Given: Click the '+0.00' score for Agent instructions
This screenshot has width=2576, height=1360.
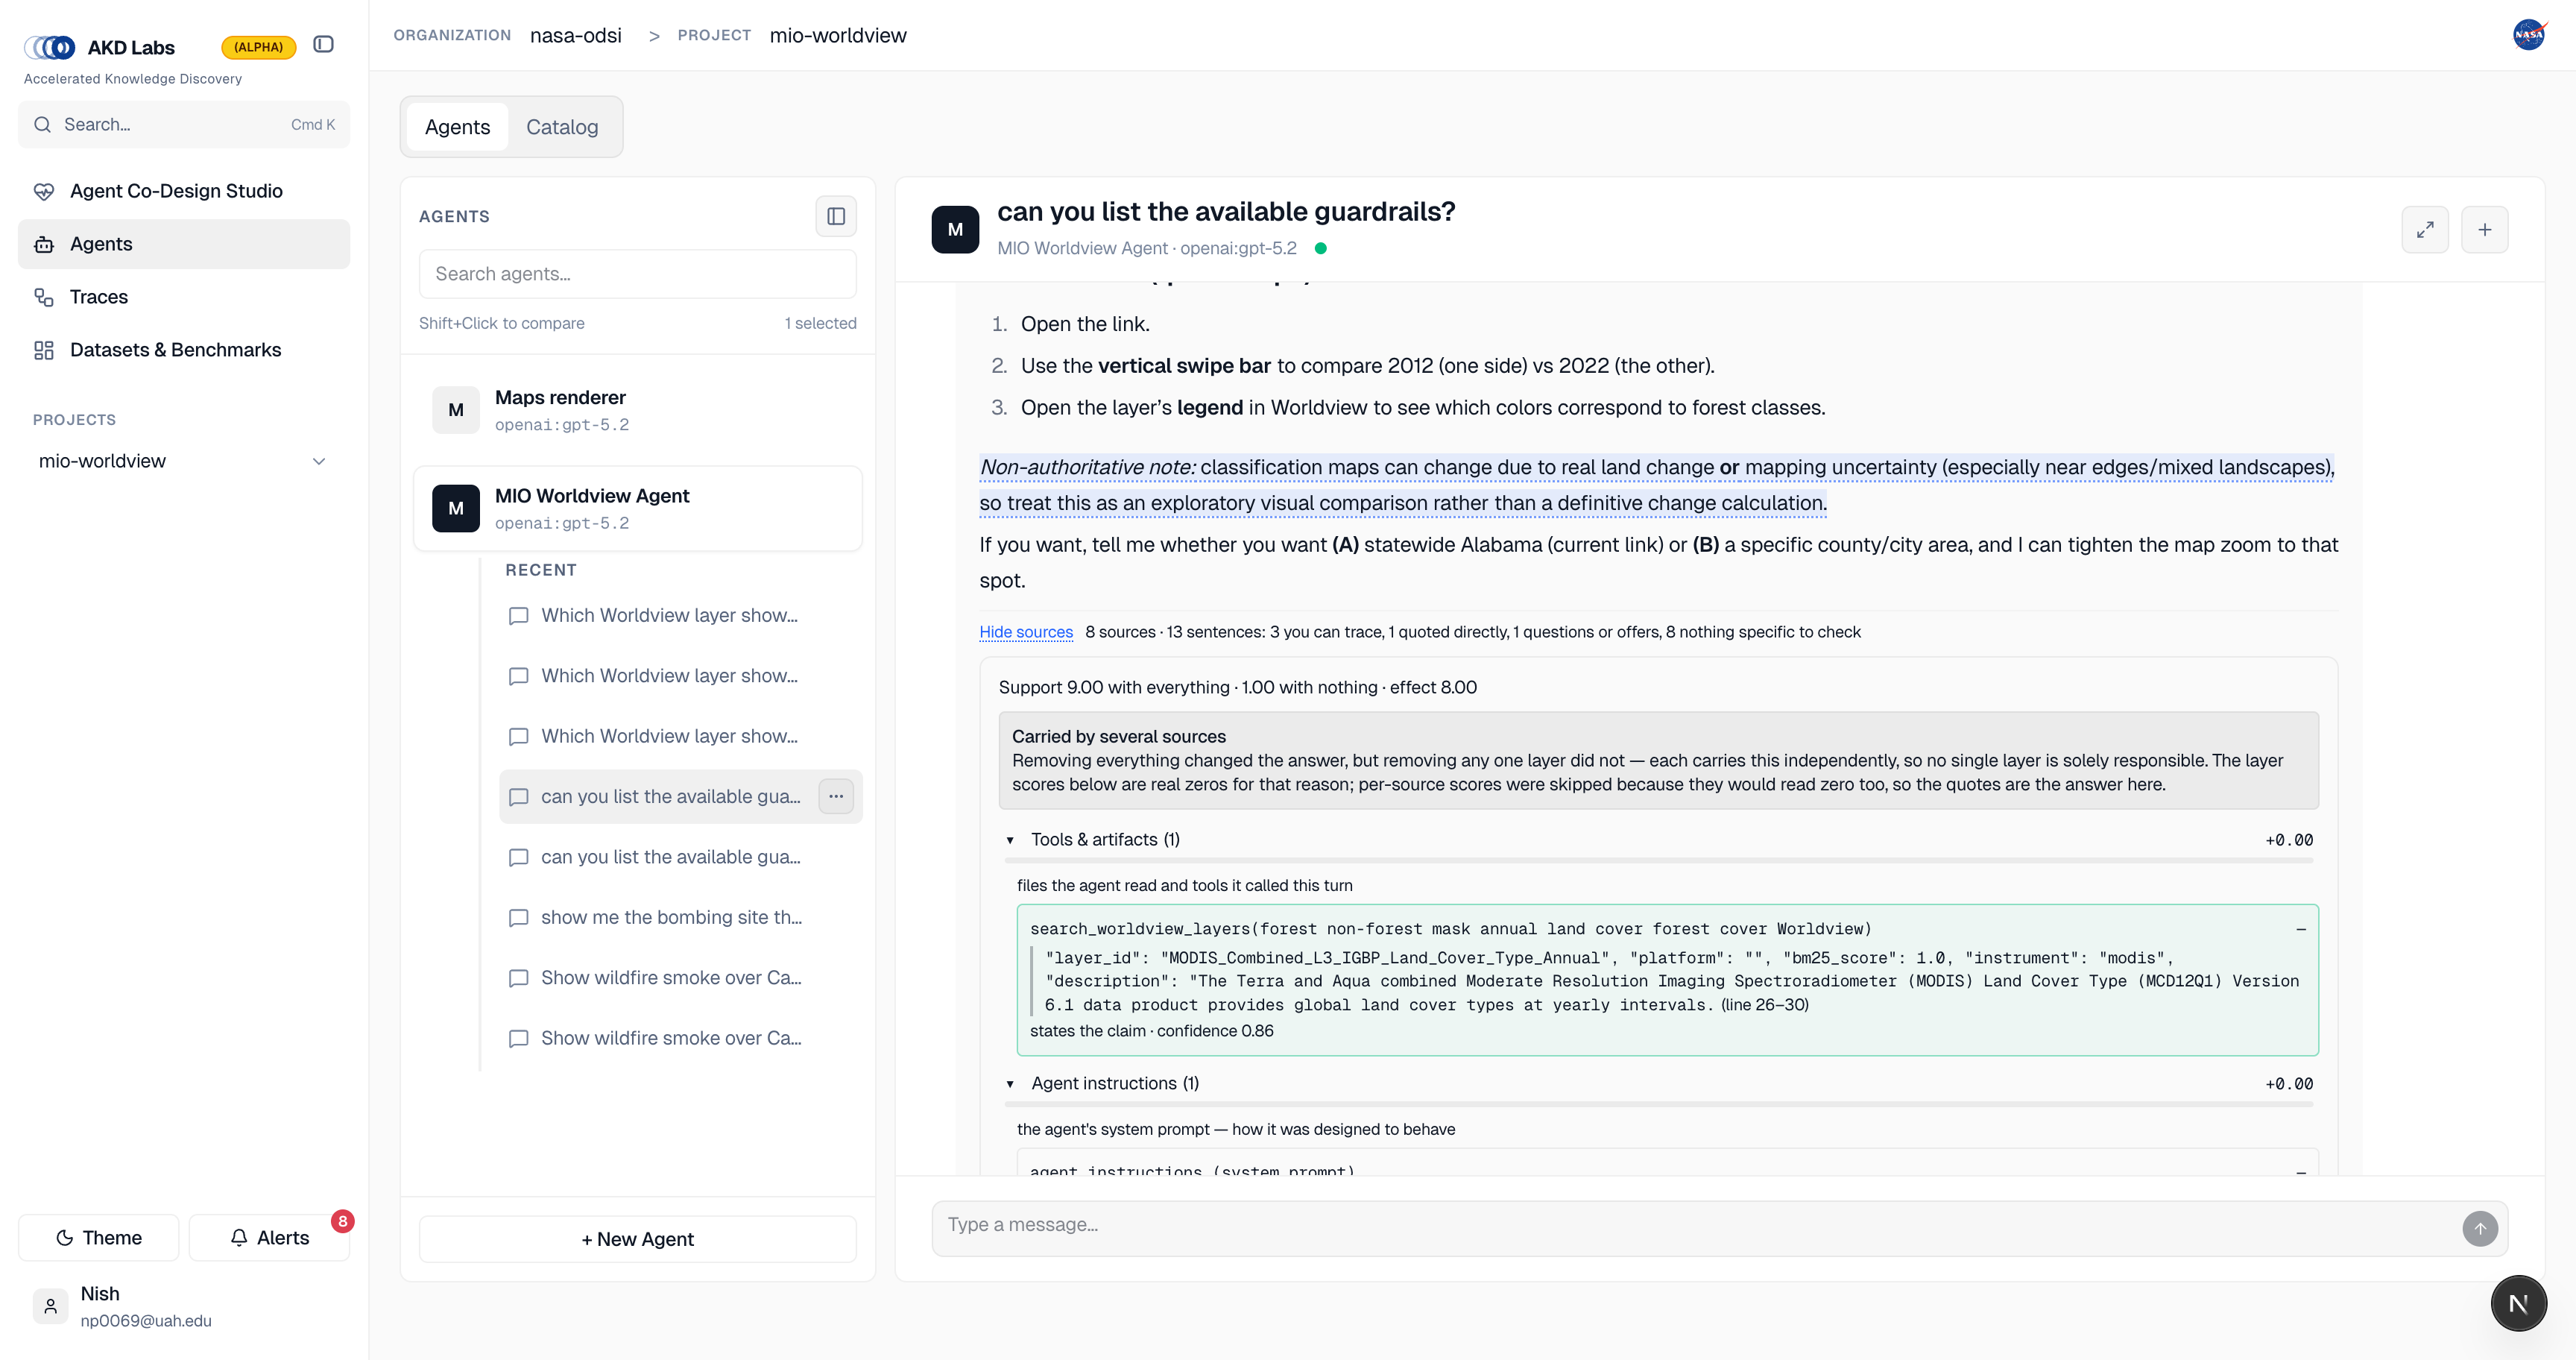Looking at the screenshot, I should click(x=2289, y=1084).
